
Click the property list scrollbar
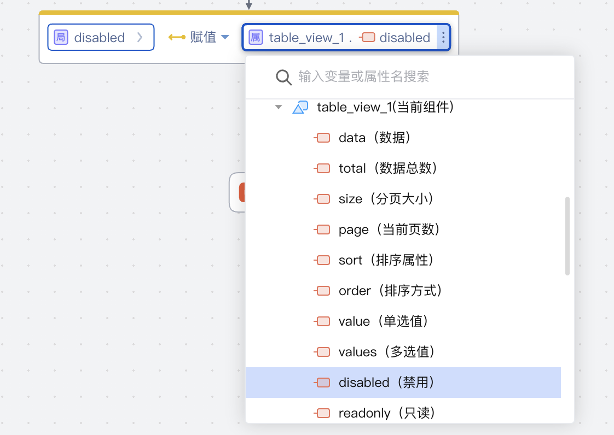point(567,236)
